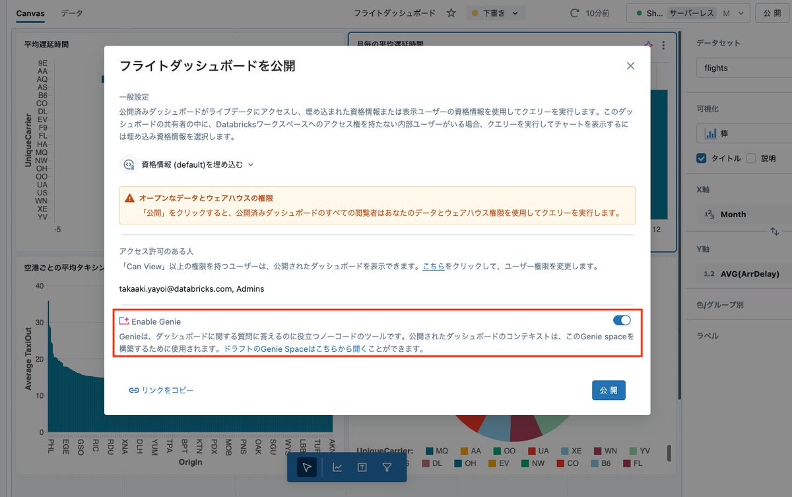Click the add visualization chart icon

(337, 467)
